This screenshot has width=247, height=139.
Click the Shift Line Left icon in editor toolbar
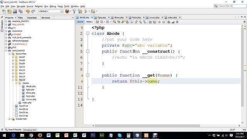coord(150,22)
